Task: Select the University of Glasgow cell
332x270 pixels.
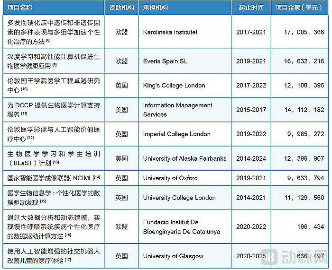Action: (x=173, y=256)
